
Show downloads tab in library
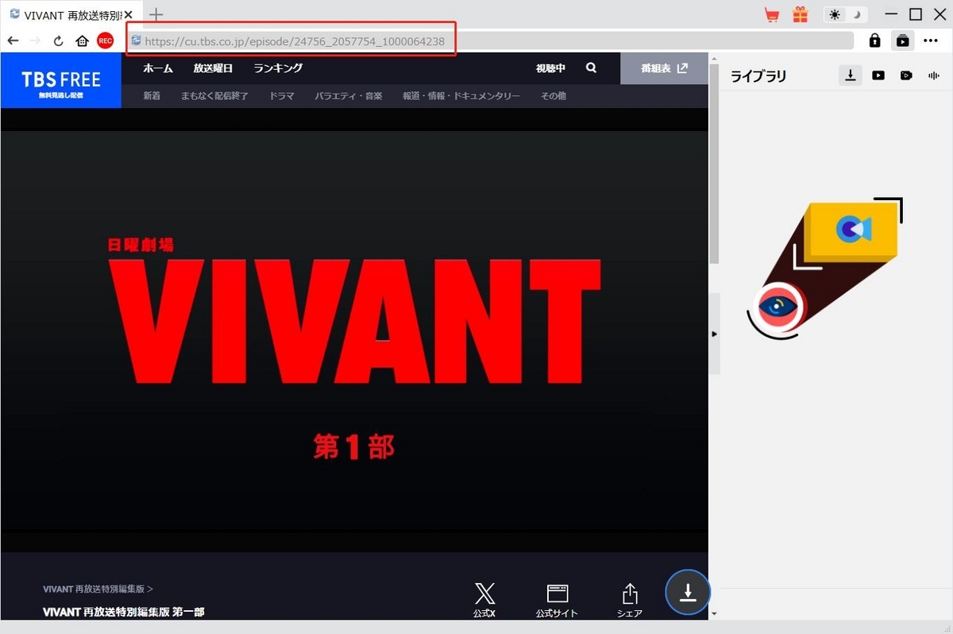(x=851, y=75)
